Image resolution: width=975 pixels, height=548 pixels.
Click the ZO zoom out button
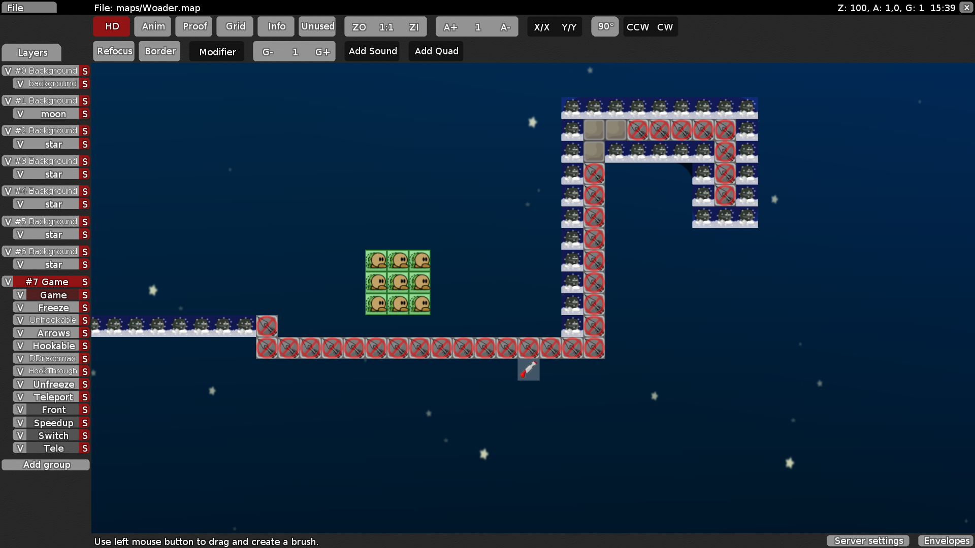(359, 27)
